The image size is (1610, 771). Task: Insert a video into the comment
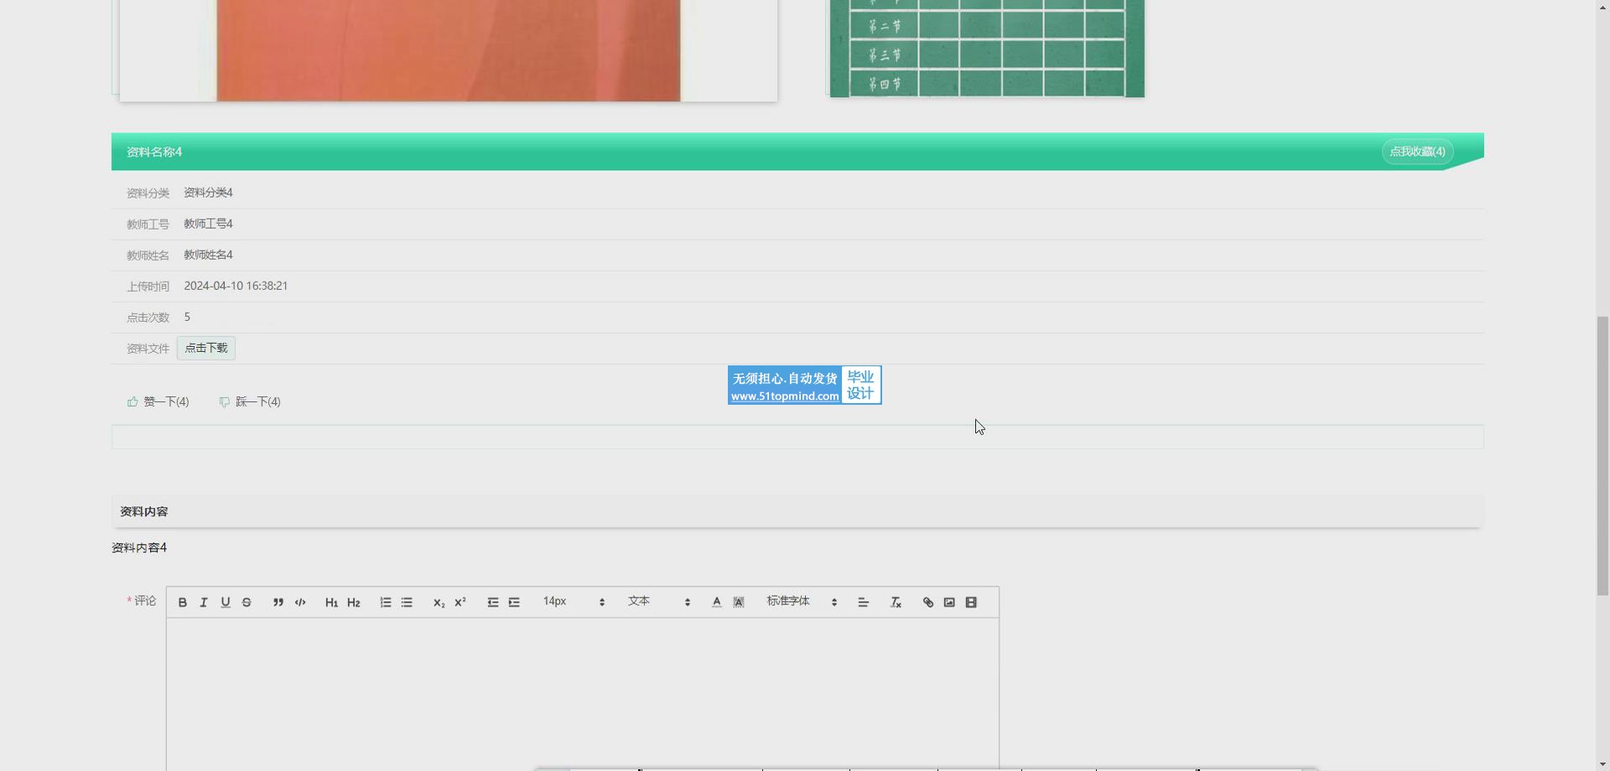coord(971,603)
